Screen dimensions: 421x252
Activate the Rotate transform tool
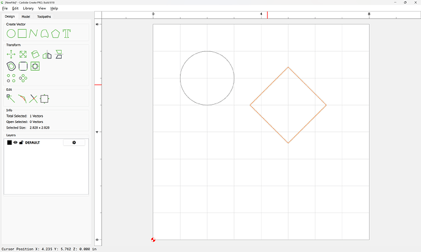35,54
